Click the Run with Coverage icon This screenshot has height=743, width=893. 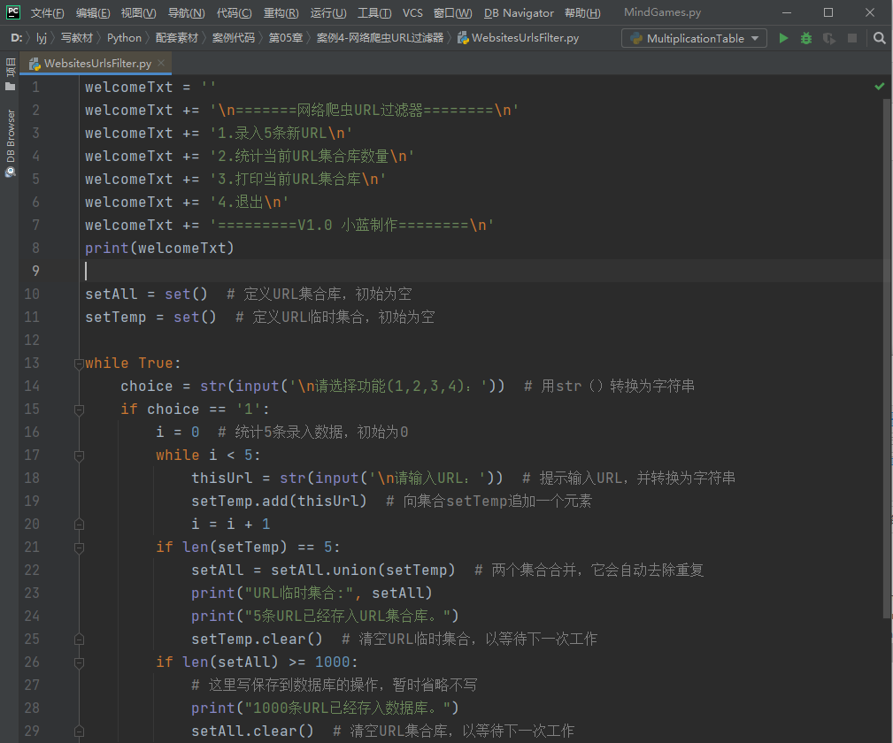click(829, 38)
